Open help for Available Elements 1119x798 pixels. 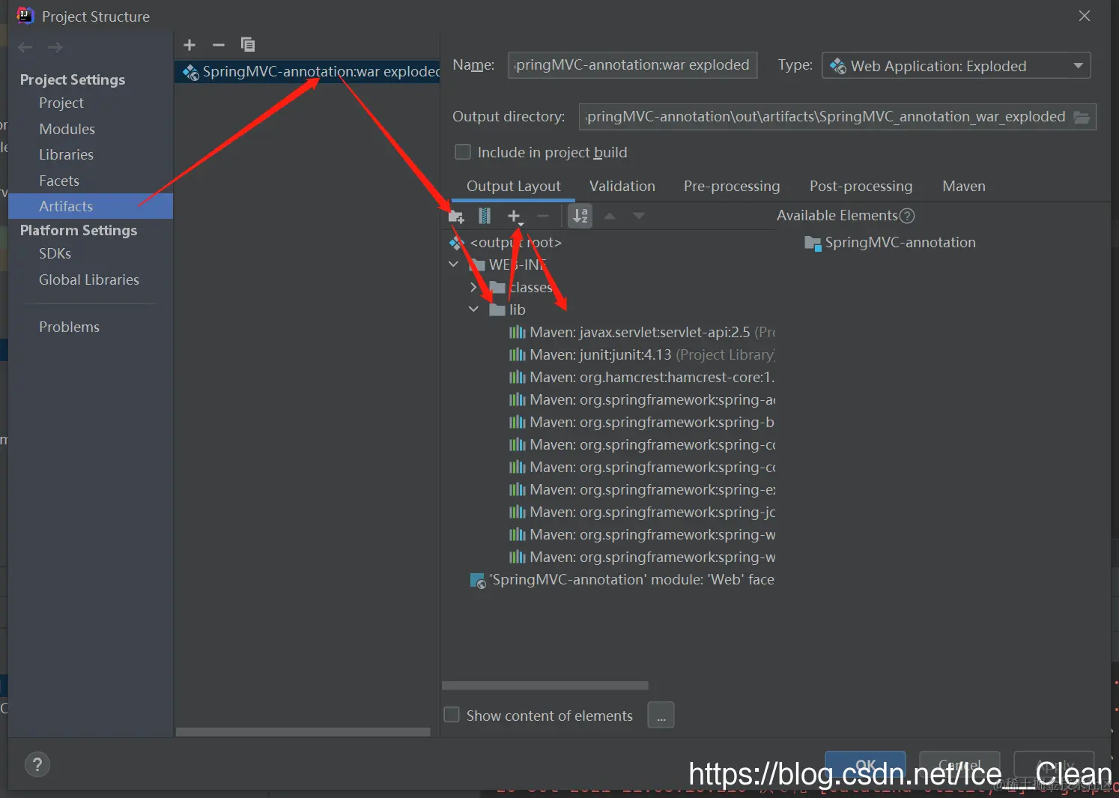click(907, 216)
